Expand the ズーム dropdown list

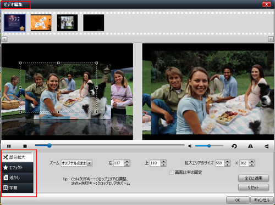(x=89, y=163)
